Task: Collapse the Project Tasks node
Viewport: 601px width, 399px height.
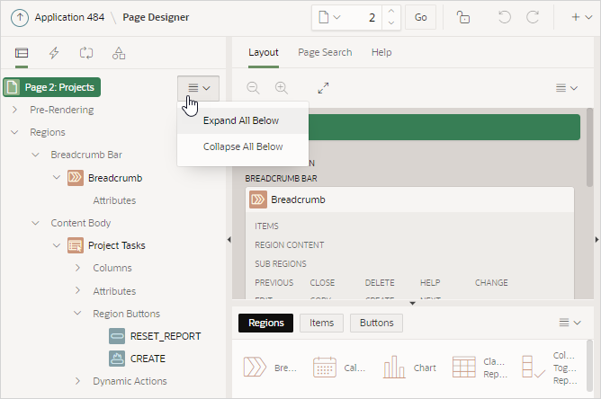Action: coord(57,245)
